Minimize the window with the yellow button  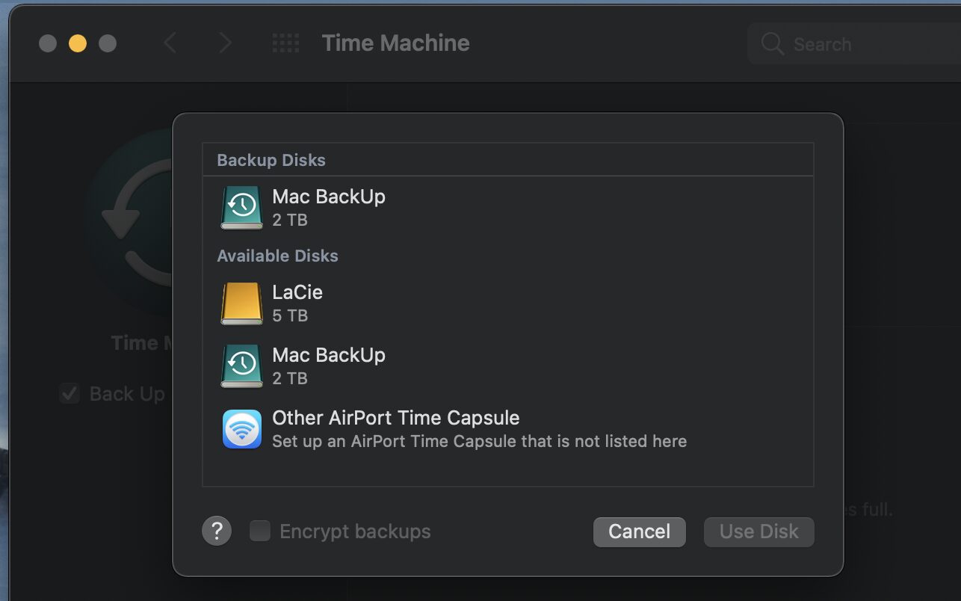78,43
